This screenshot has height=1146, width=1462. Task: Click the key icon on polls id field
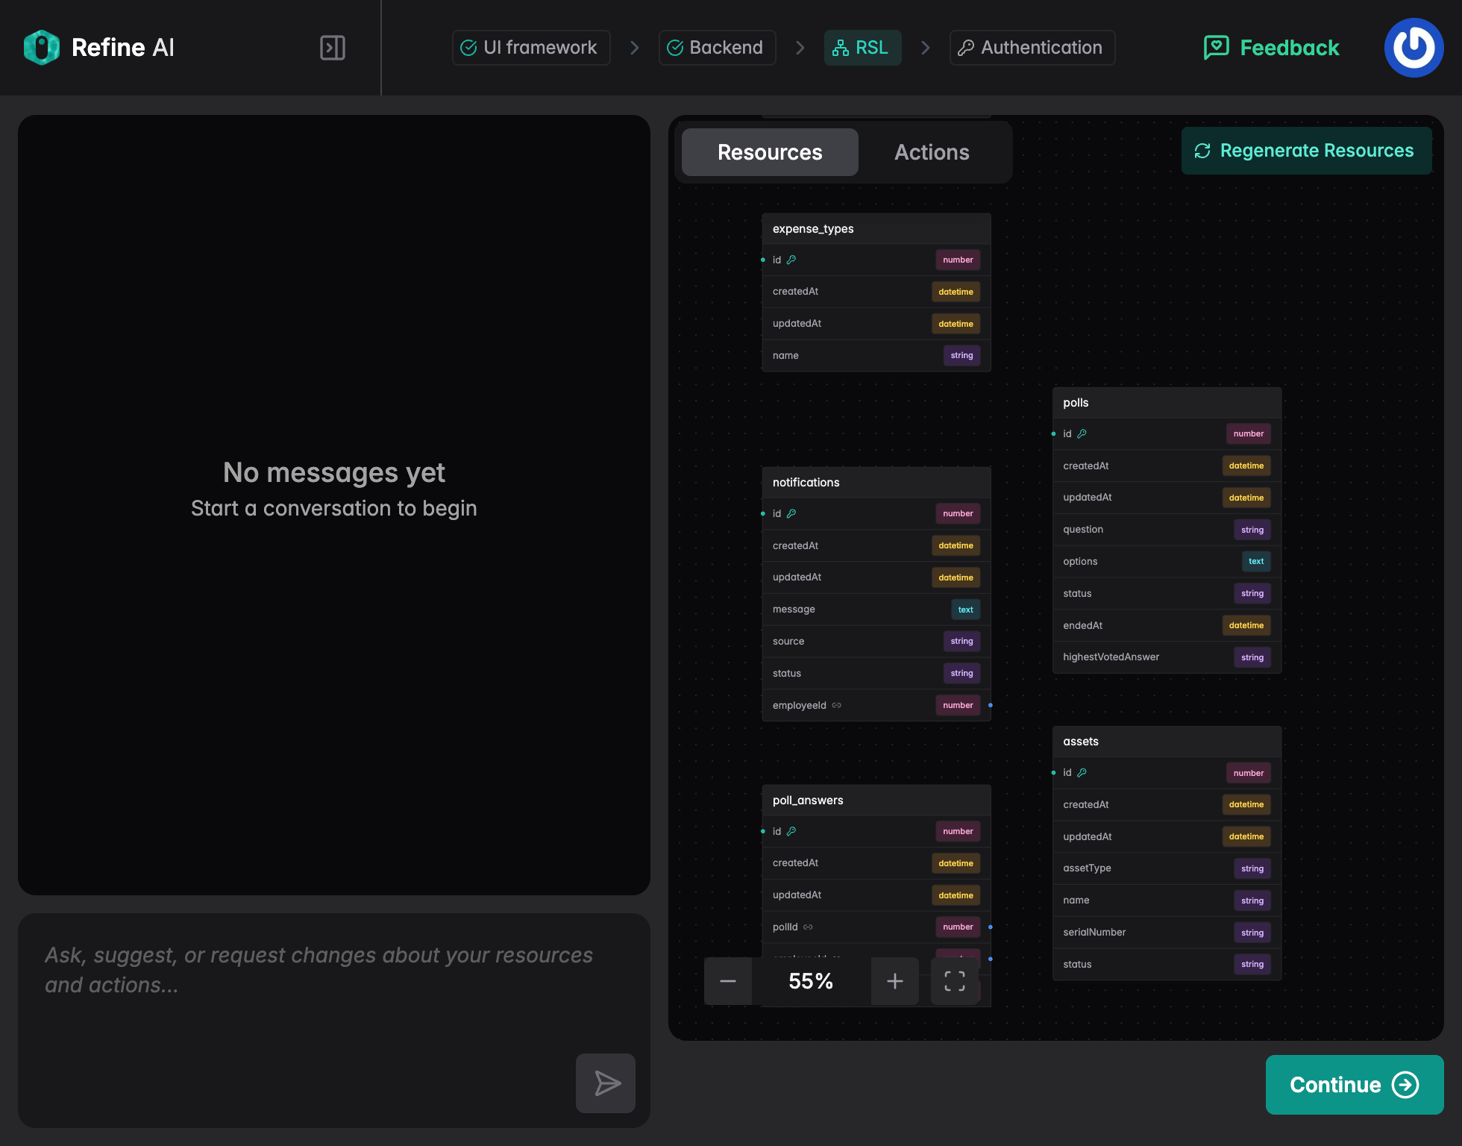point(1082,433)
